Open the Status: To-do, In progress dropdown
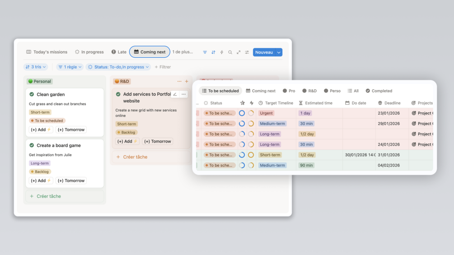The height and width of the screenshot is (255, 454). point(118,67)
